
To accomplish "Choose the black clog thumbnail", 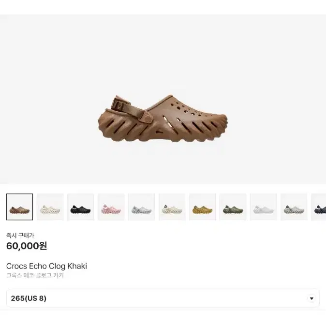I will (x=80, y=207).
